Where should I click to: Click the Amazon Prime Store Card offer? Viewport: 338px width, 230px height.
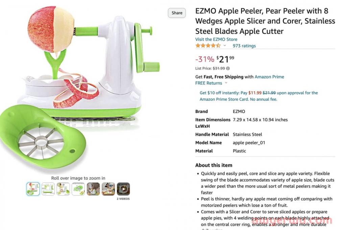pos(259,96)
